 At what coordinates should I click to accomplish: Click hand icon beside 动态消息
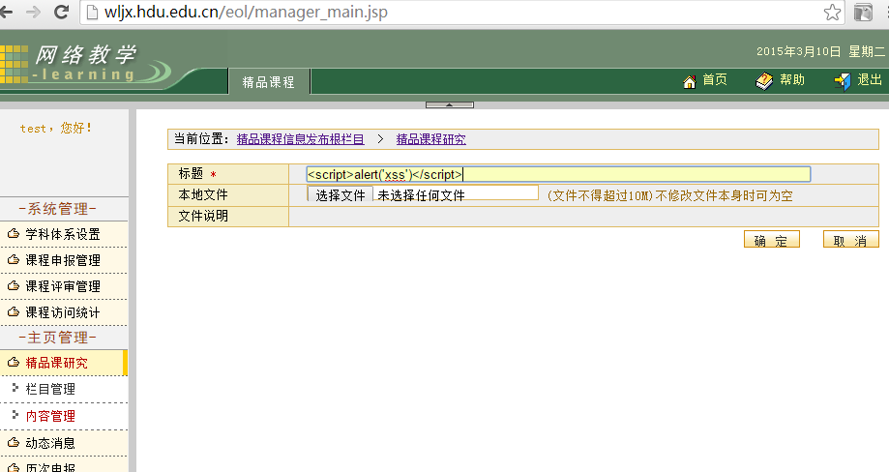(13, 442)
